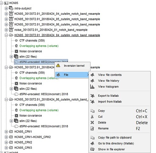The width and height of the screenshot is (156, 153).
Task: Expand the raw _05_cutstim_notch_band_resample entry
Action: 6,19
